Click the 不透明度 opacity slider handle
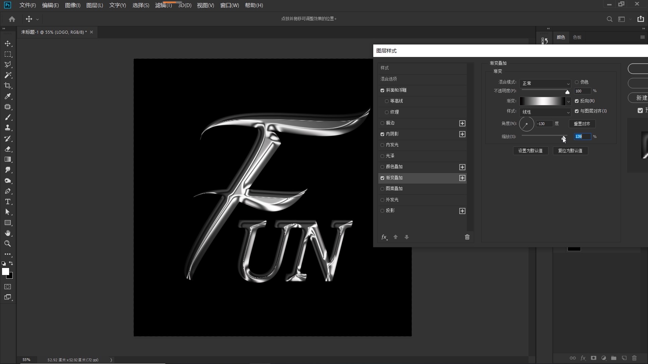 coord(567,92)
